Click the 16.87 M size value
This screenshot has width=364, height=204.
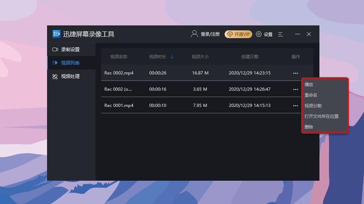tap(200, 73)
